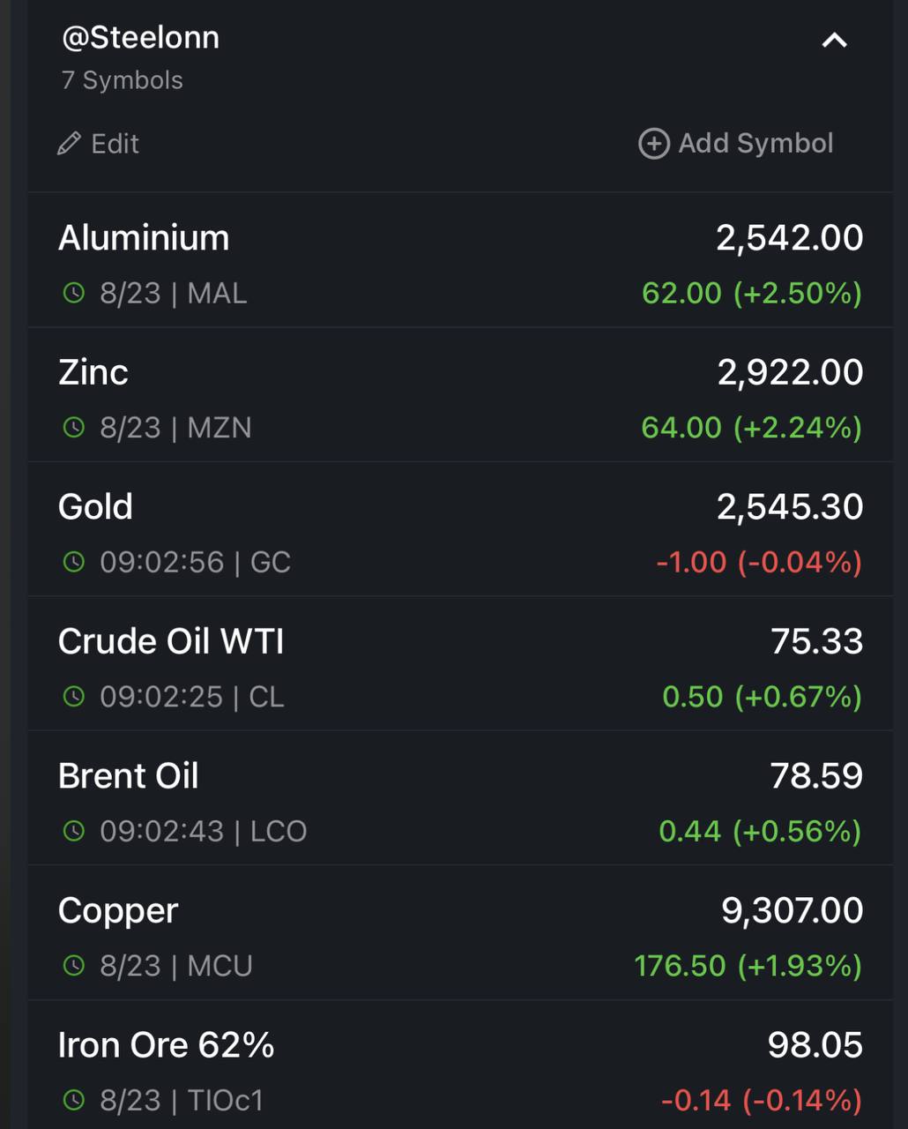Open the Copper symbol entry
Viewport: 908px width, 1129px height.
[460, 933]
